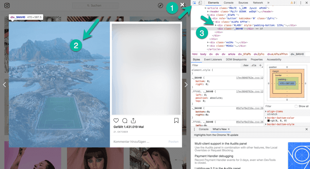Add new style rule with plus icon

pos(260,65)
